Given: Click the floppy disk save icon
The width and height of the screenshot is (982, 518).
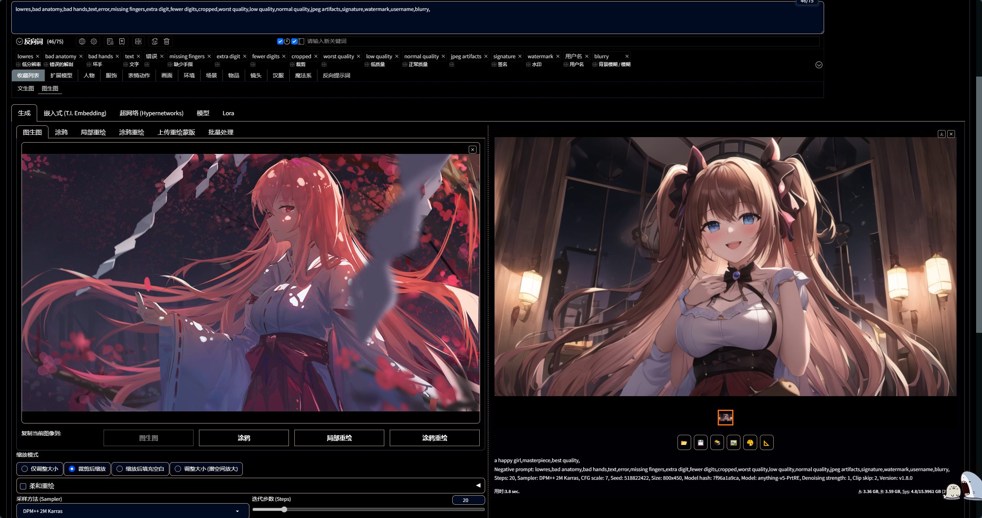Looking at the screenshot, I should pyautogui.click(x=701, y=443).
